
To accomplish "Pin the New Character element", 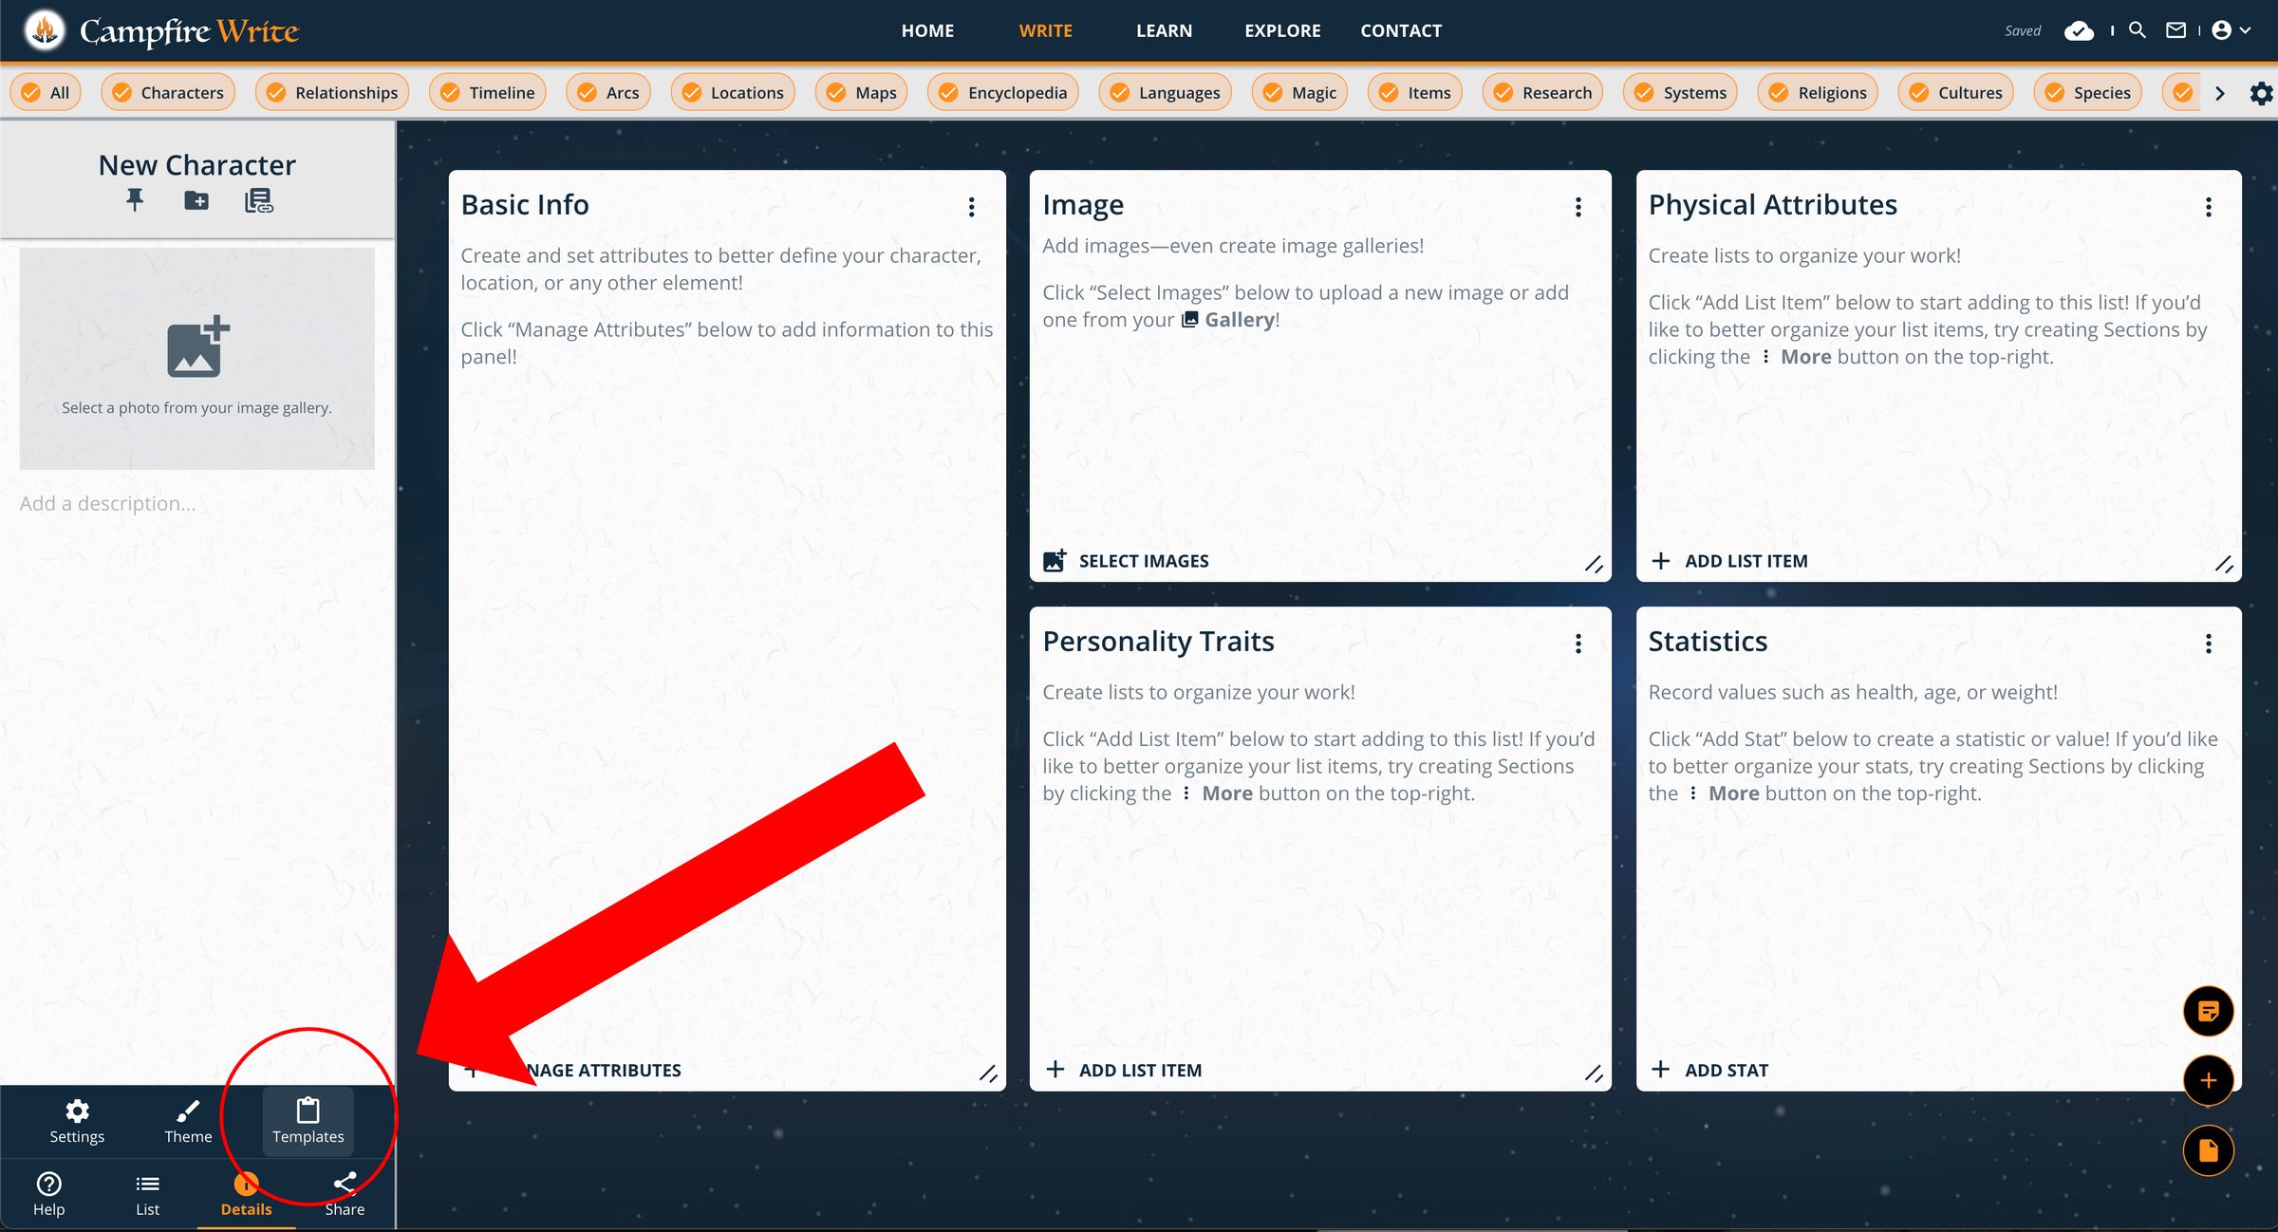I will pos(135,200).
